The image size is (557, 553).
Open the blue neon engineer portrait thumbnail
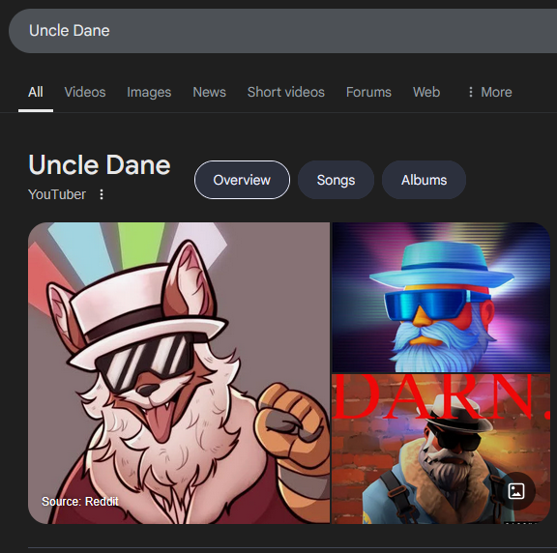click(441, 297)
